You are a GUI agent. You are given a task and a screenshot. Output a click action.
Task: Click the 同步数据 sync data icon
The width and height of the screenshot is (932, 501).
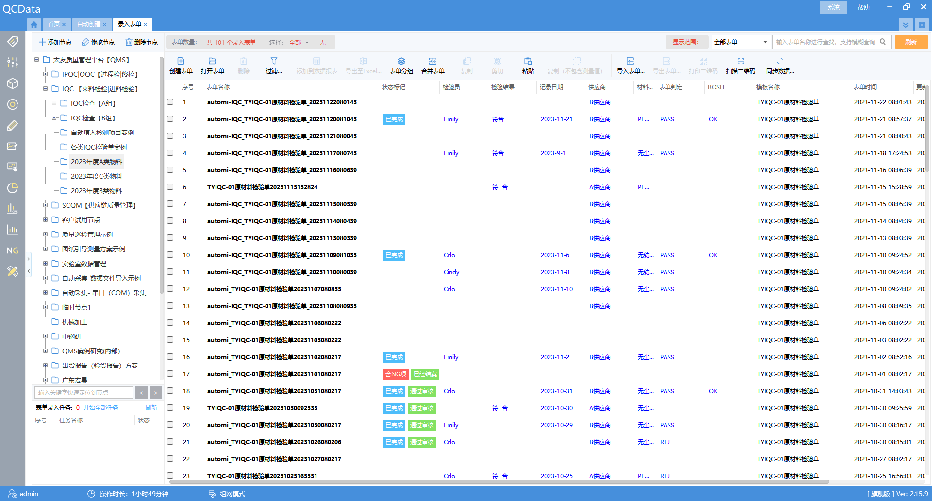pyautogui.click(x=780, y=61)
